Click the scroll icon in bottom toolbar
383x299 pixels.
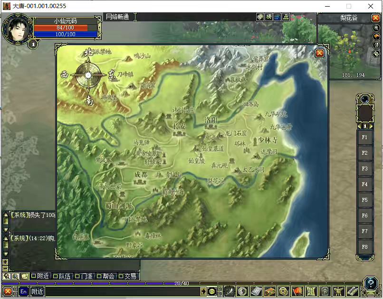tap(353, 291)
